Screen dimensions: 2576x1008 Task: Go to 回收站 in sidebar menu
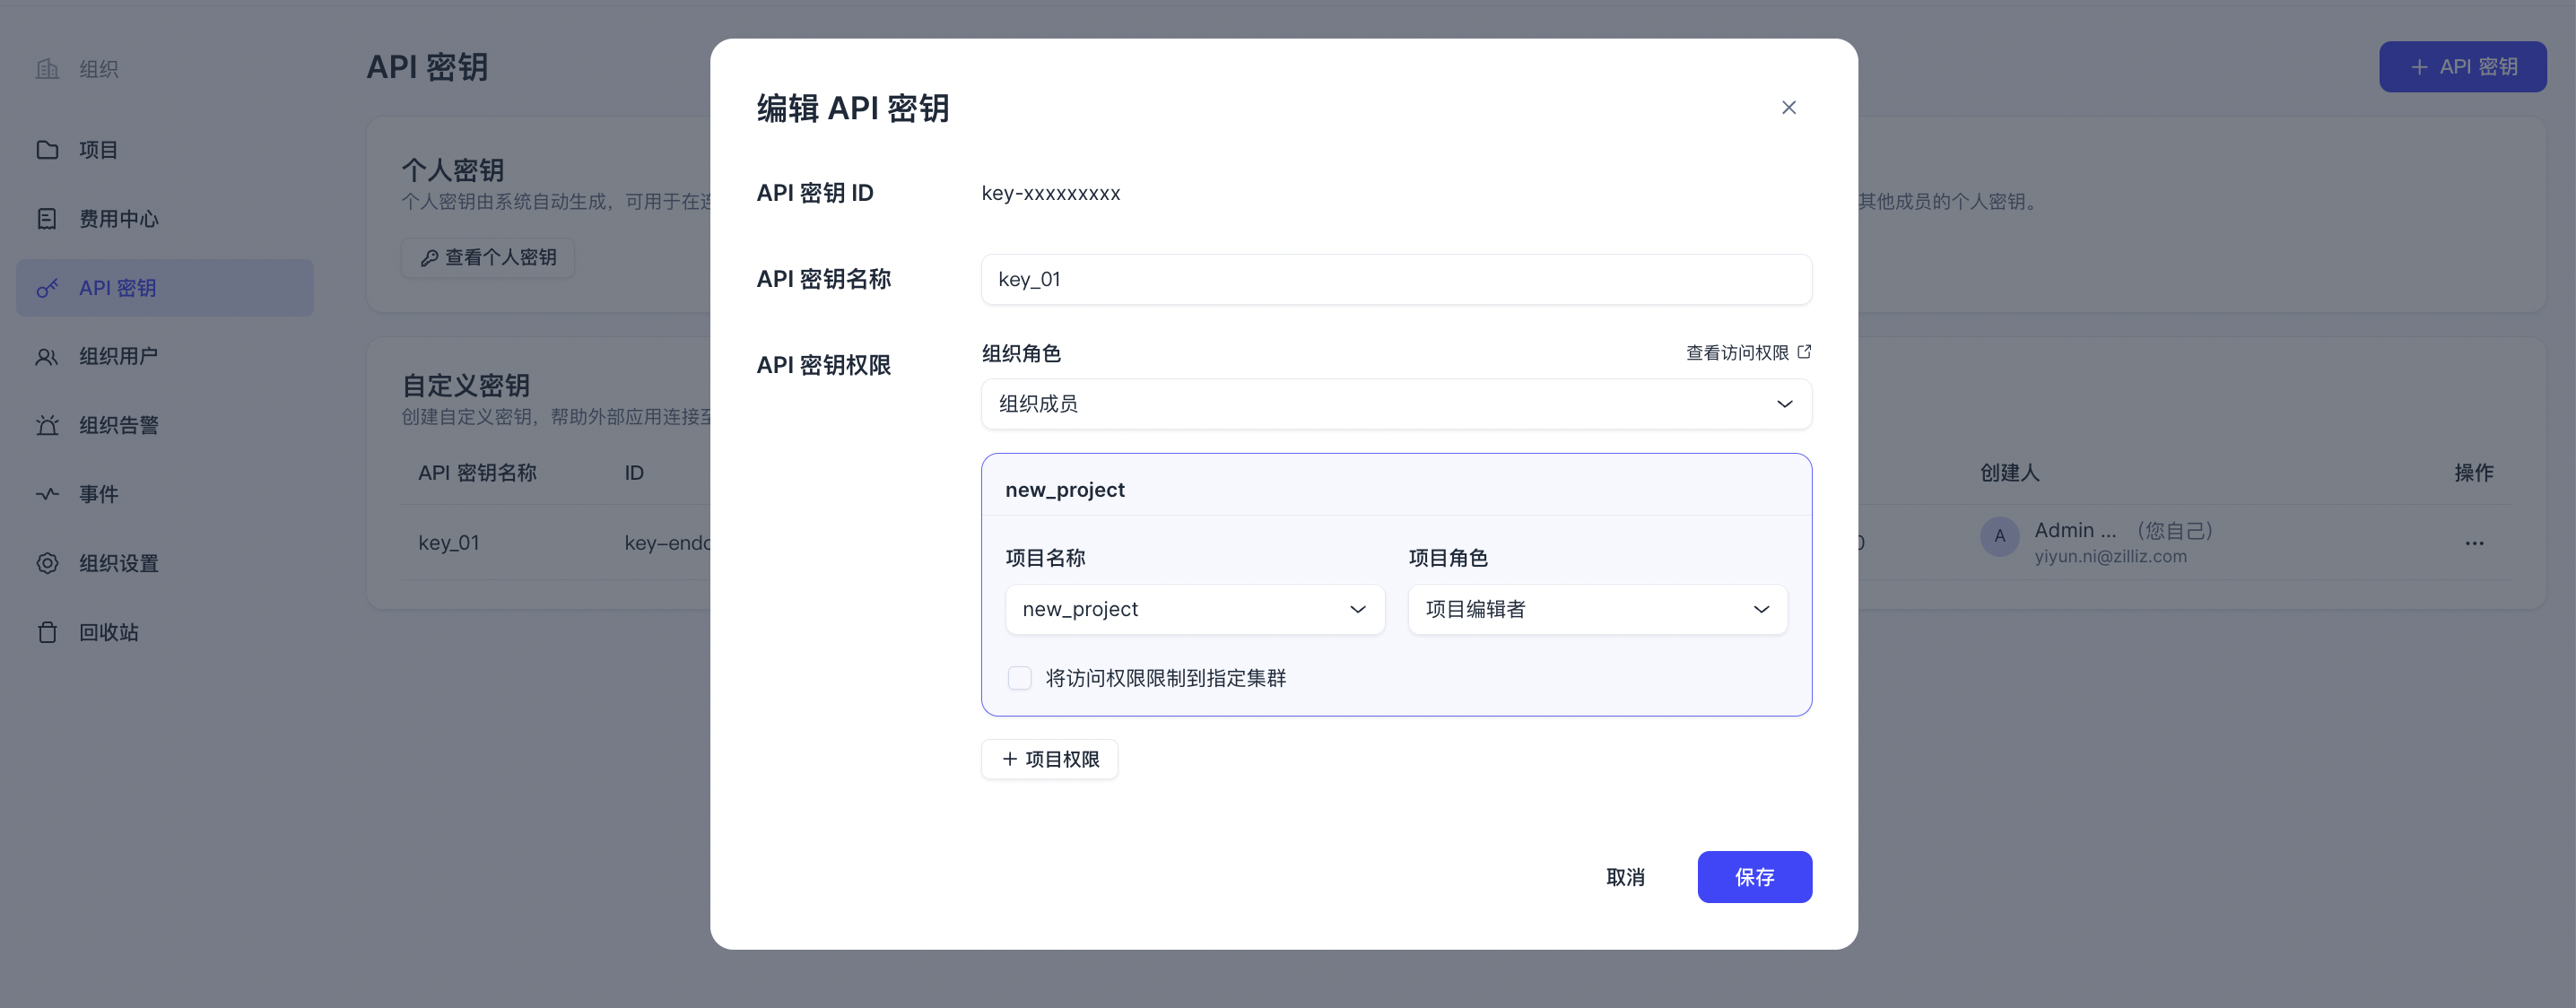(x=165, y=632)
